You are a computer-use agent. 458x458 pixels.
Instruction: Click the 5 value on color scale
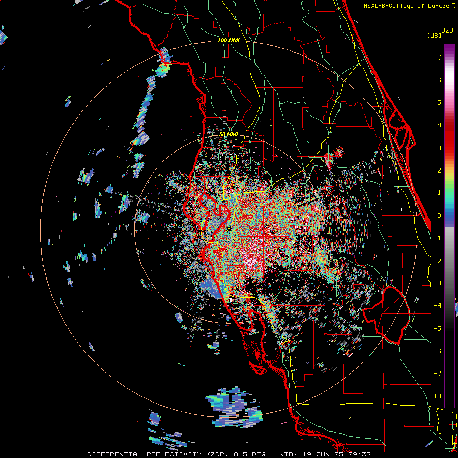coord(439,102)
